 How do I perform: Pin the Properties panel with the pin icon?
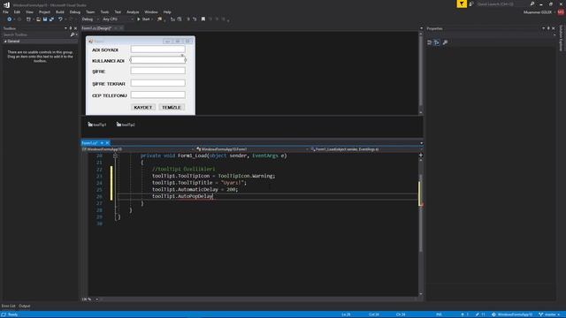[548, 28]
